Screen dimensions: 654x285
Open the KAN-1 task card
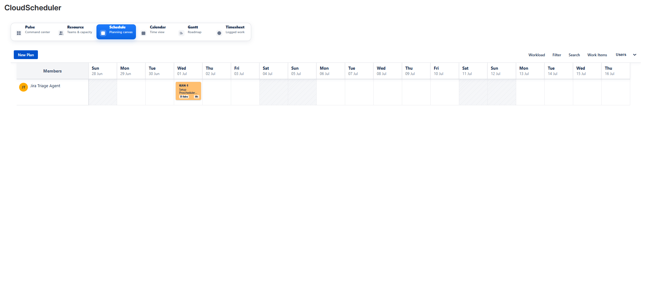188,91
